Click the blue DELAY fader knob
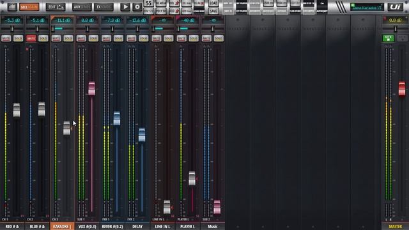The image size is (409, 230). [142, 135]
